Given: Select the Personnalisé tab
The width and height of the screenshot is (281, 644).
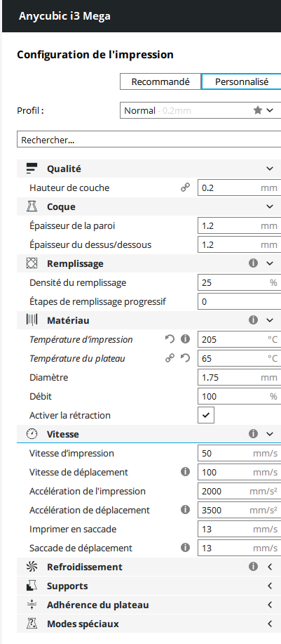Looking at the screenshot, I should coord(241,81).
